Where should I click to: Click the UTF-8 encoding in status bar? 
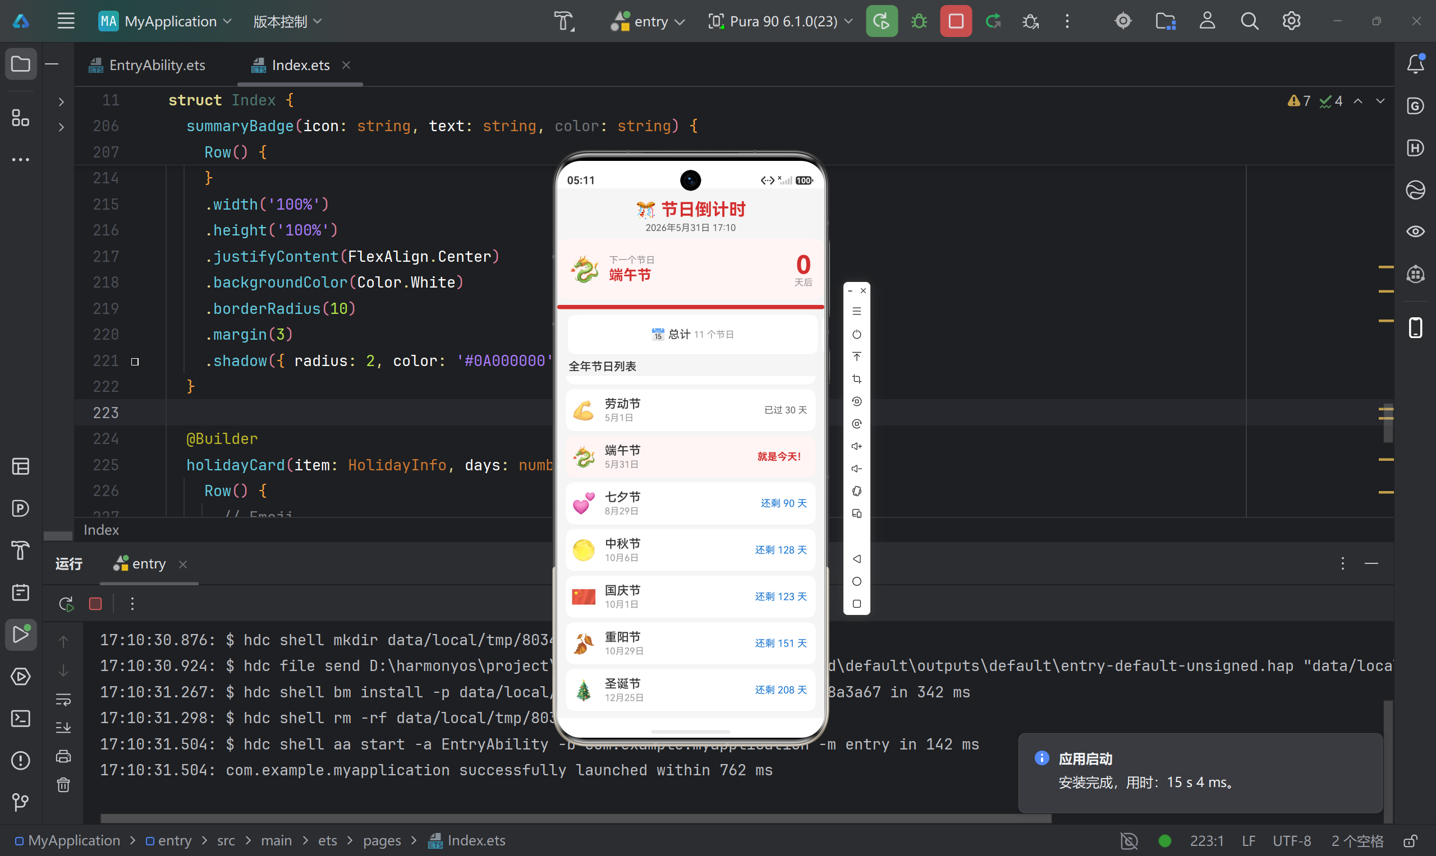click(x=1292, y=840)
